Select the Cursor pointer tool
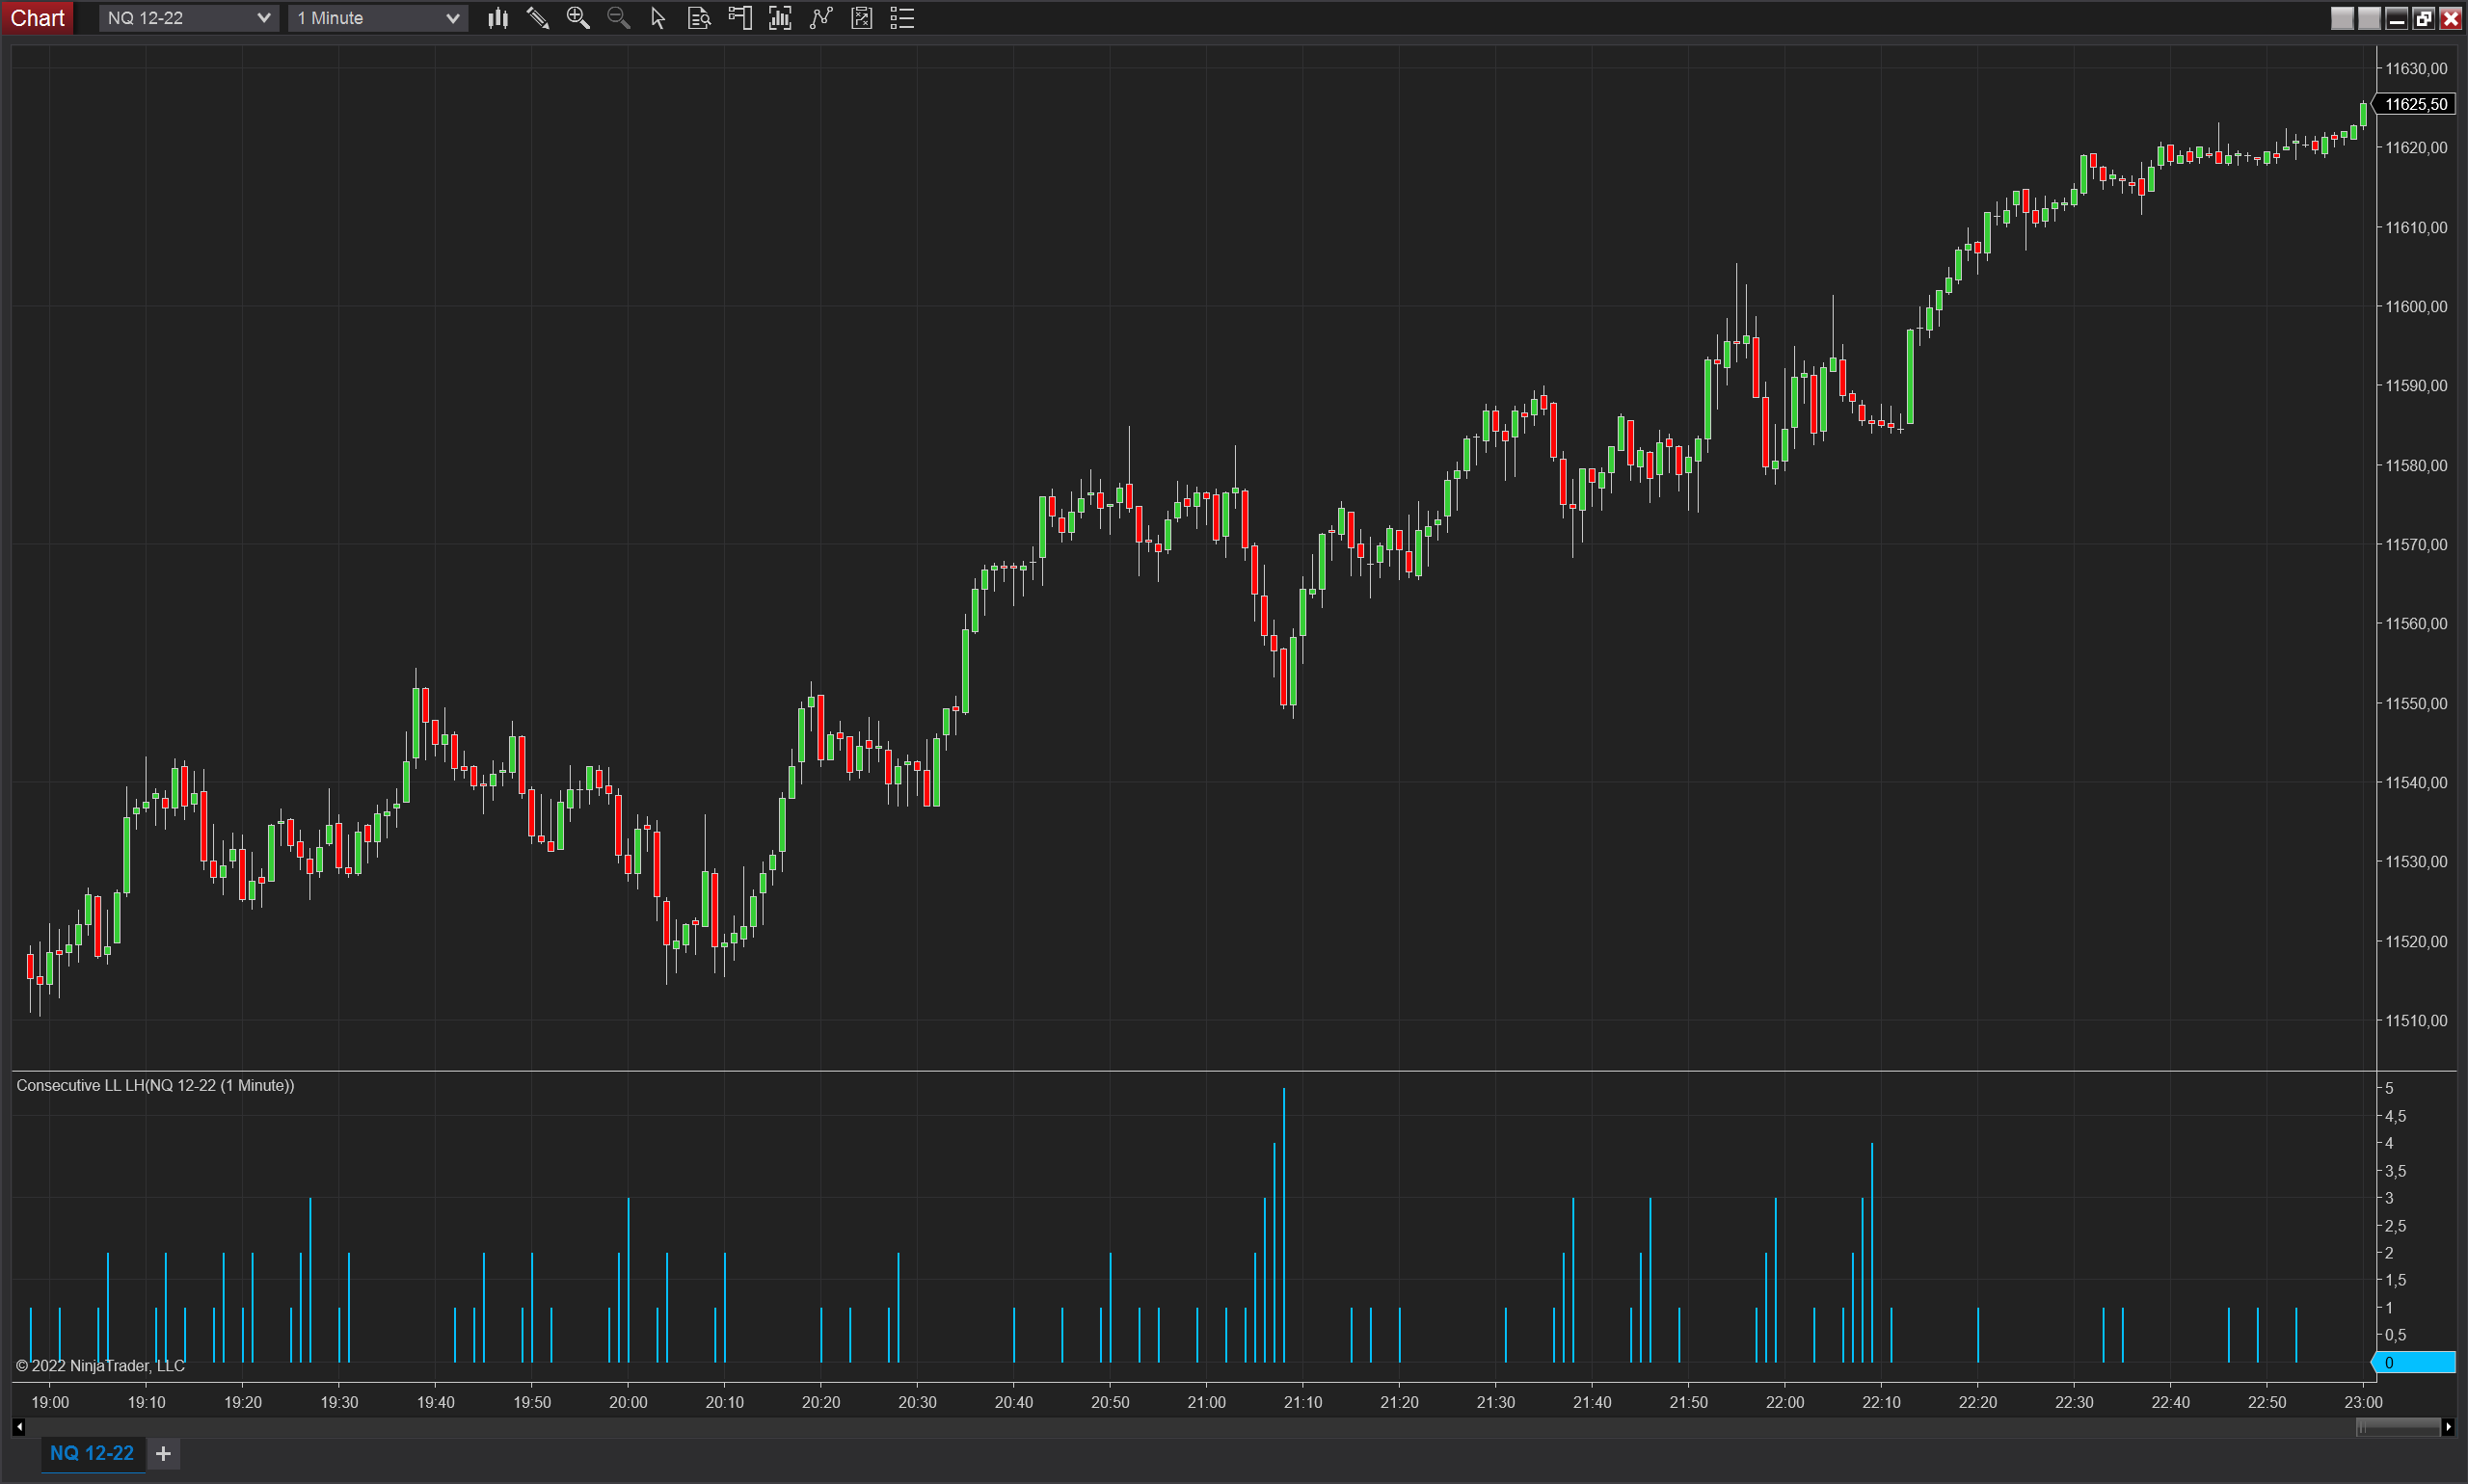The height and width of the screenshot is (1484, 2468). click(x=658, y=18)
